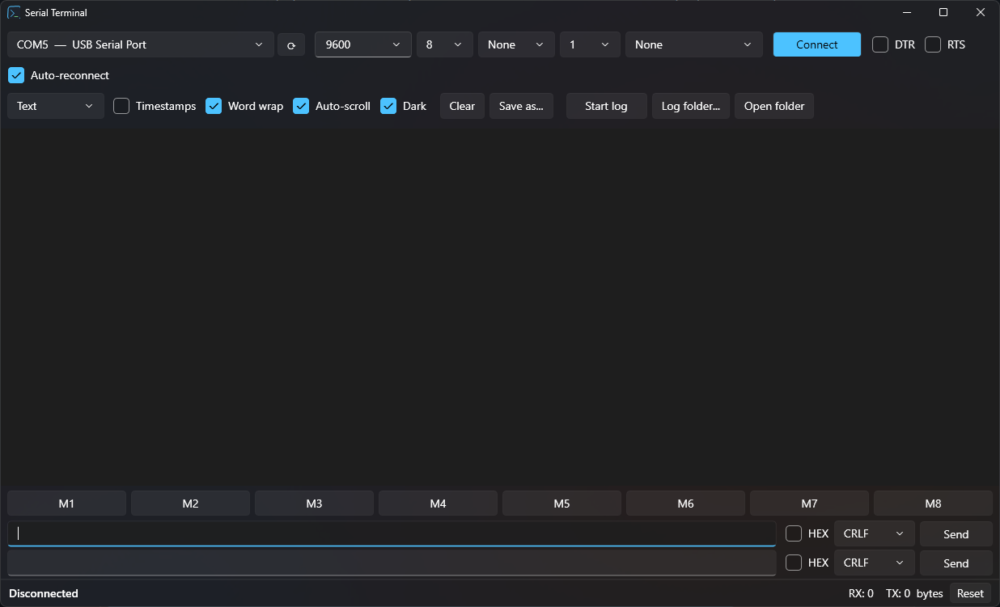Click the Log folder... button
The width and height of the screenshot is (1000, 607).
coord(691,106)
